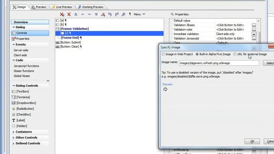Add a [Hidden] control
274x154 pixels.
click(20, 126)
